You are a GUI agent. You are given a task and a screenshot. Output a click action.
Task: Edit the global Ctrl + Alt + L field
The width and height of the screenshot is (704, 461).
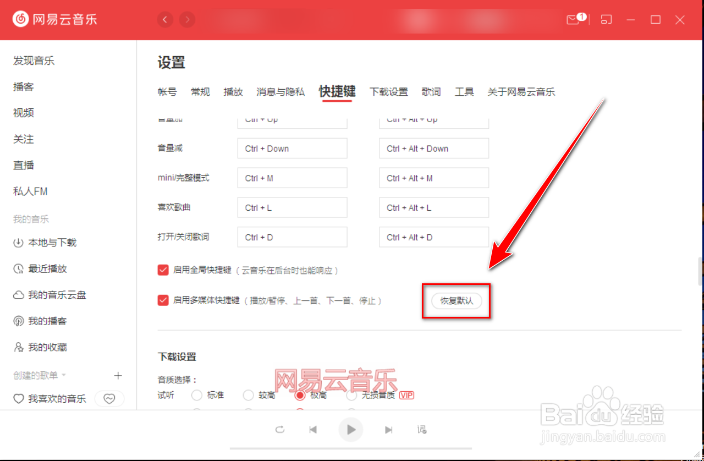point(434,207)
